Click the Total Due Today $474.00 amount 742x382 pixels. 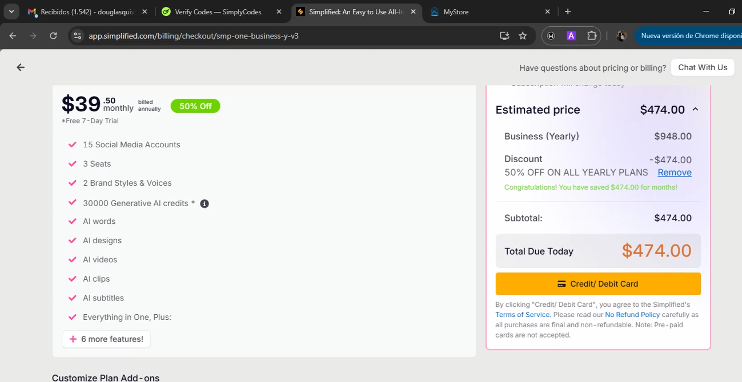click(x=656, y=251)
